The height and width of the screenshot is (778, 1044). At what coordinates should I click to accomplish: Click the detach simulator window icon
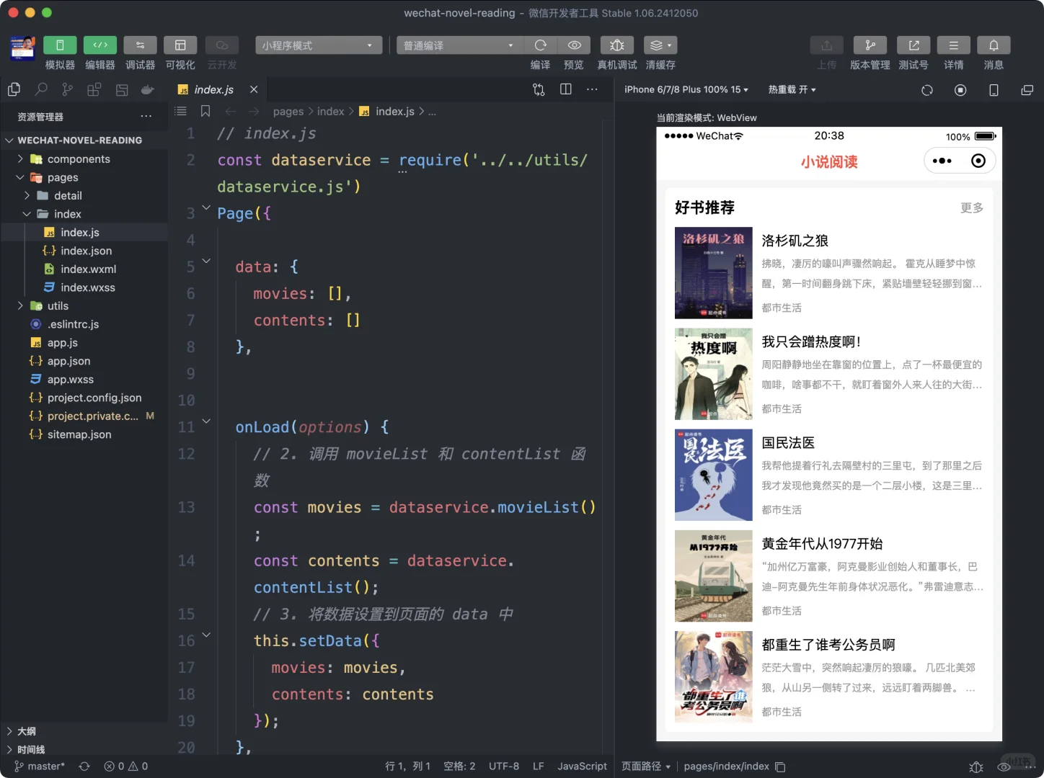pyautogui.click(x=1027, y=90)
